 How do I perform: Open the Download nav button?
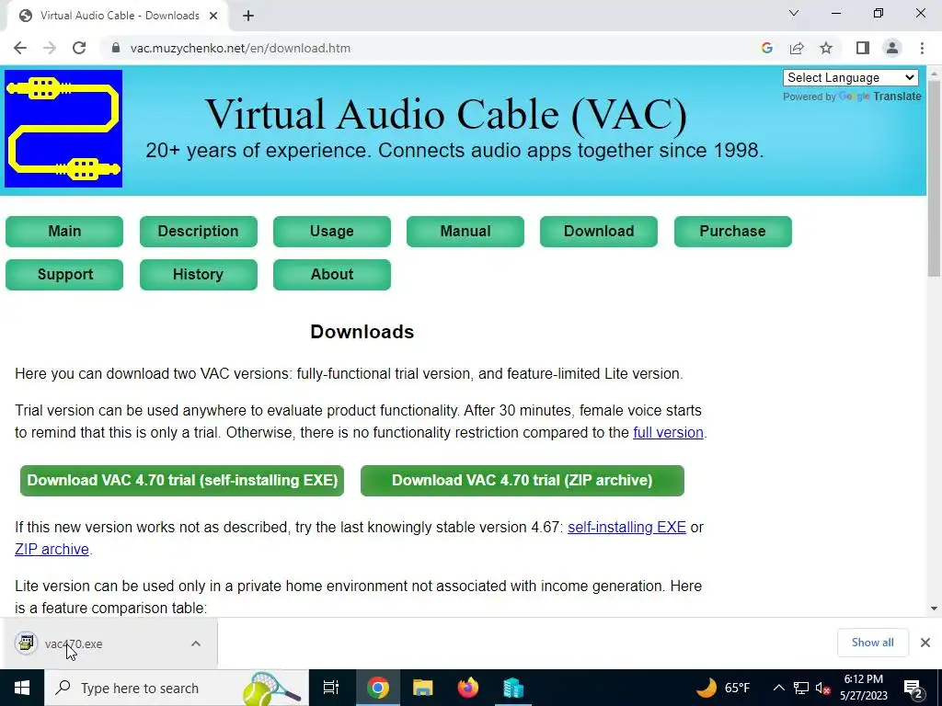[598, 231]
